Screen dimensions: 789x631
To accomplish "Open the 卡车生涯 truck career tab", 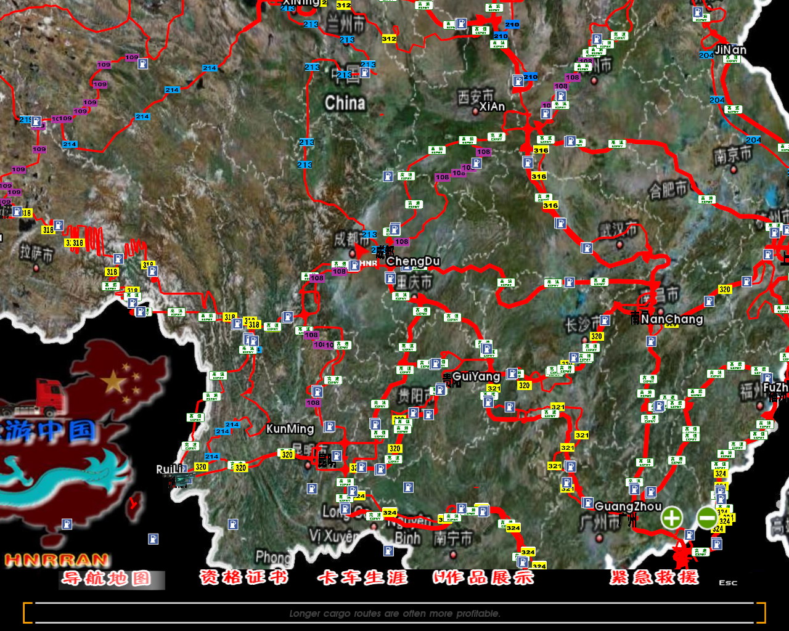I will point(362,577).
